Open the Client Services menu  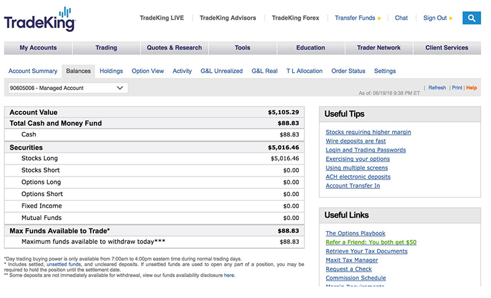pyautogui.click(x=447, y=48)
